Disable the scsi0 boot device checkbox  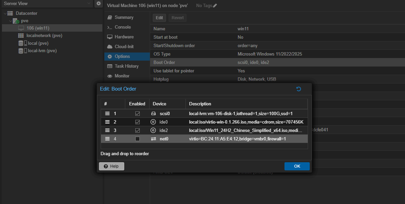137,114
